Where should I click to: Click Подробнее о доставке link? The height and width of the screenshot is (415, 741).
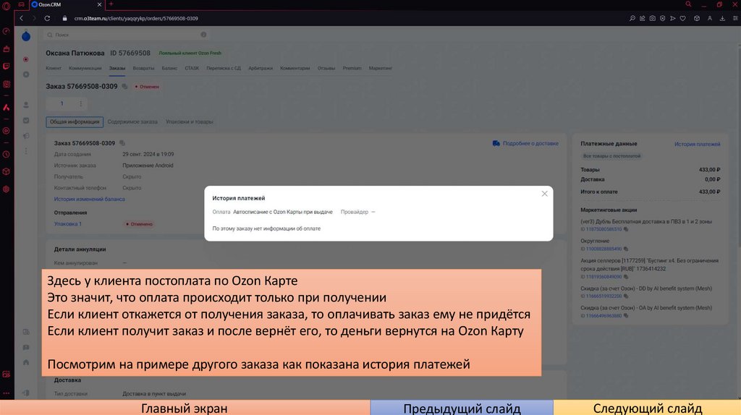525,144
